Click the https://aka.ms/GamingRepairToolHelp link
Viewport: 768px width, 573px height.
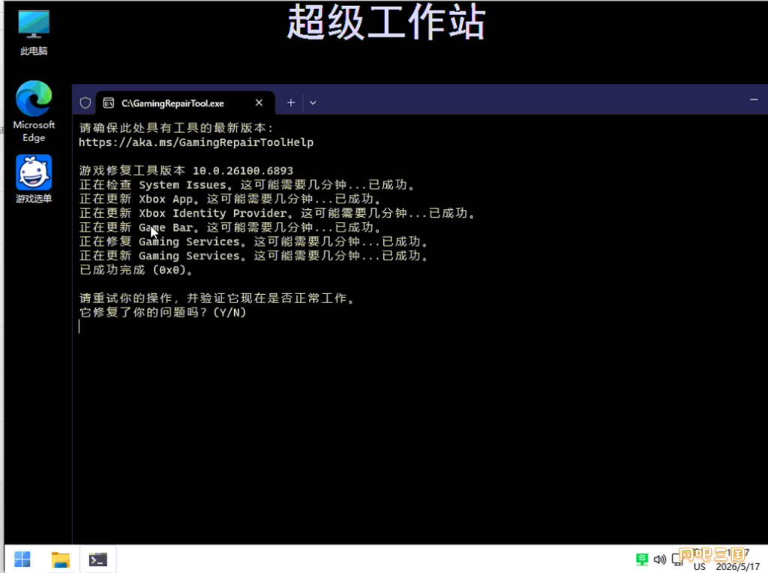tap(196, 142)
